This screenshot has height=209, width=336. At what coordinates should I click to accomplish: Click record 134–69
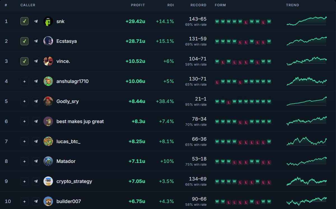point(198,179)
